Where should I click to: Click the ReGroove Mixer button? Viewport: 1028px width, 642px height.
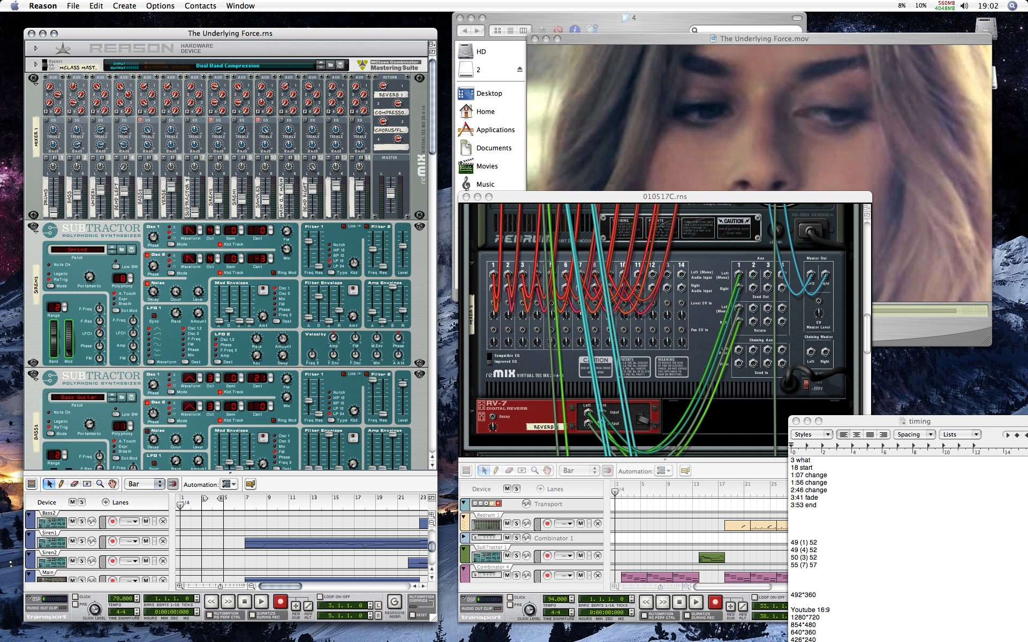click(394, 602)
